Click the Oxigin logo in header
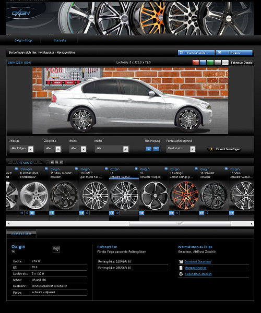 pyautogui.click(x=21, y=14)
